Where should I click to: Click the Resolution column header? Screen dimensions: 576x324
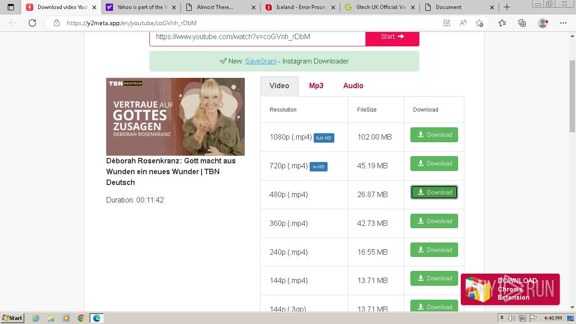(x=283, y=109)
